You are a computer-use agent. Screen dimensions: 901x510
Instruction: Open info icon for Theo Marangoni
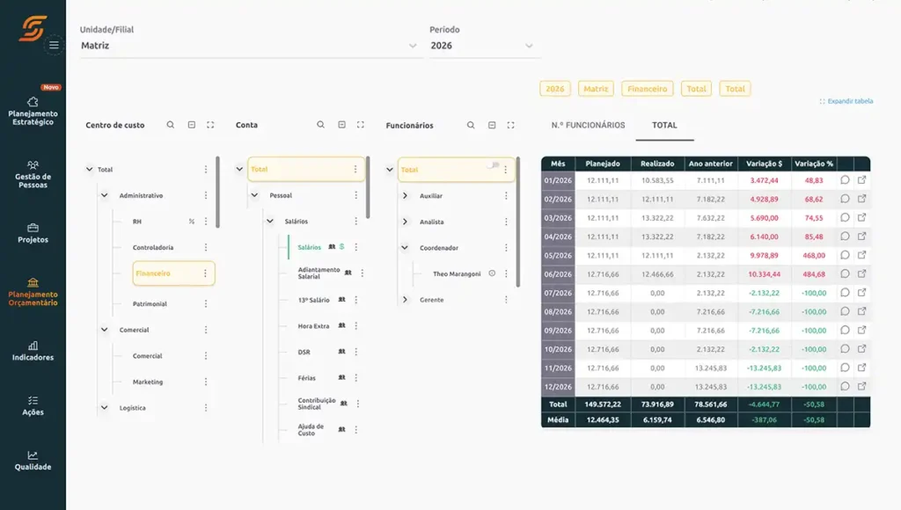492,273
